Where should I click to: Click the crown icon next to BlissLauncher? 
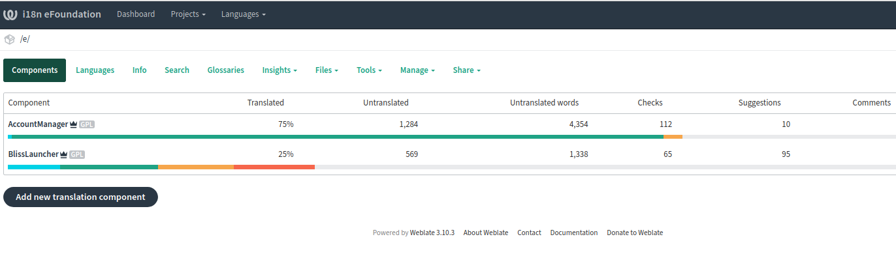64,154
